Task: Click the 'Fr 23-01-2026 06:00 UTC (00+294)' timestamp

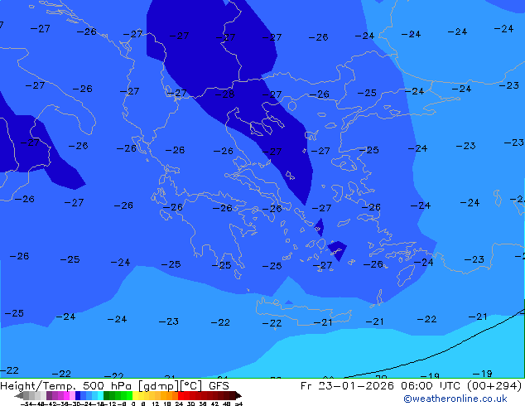Action: 412,386
